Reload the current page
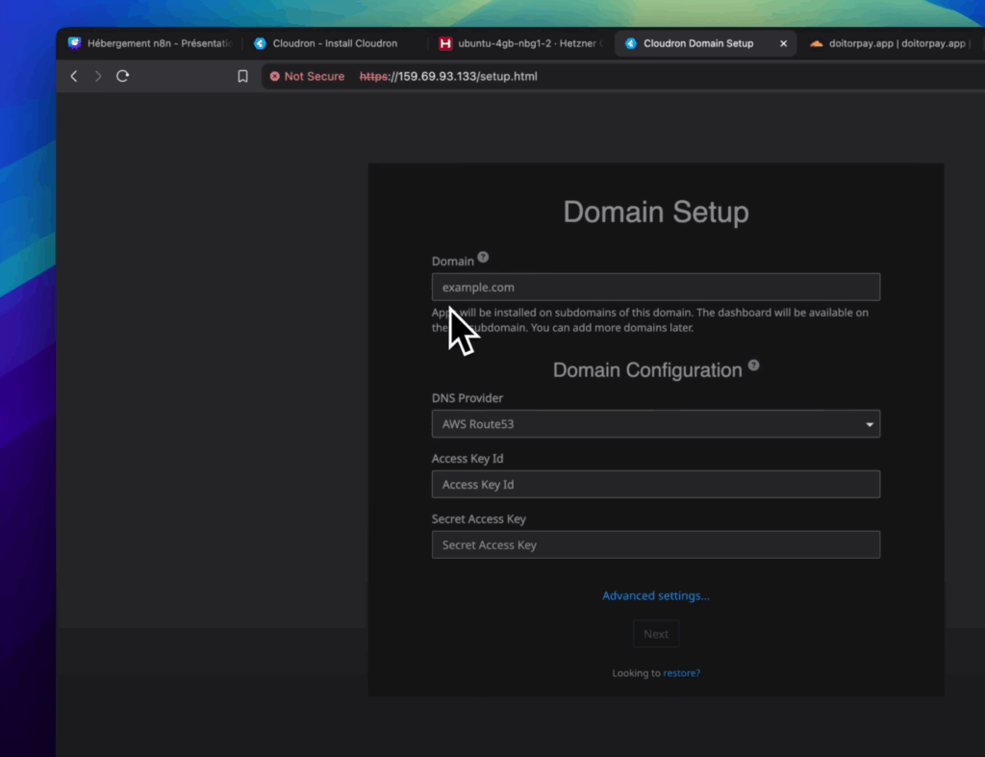 point(122,76)
